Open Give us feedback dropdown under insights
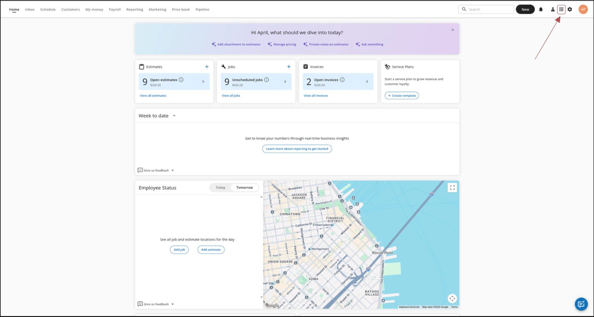594x317 pixels. tap(156, 171)
